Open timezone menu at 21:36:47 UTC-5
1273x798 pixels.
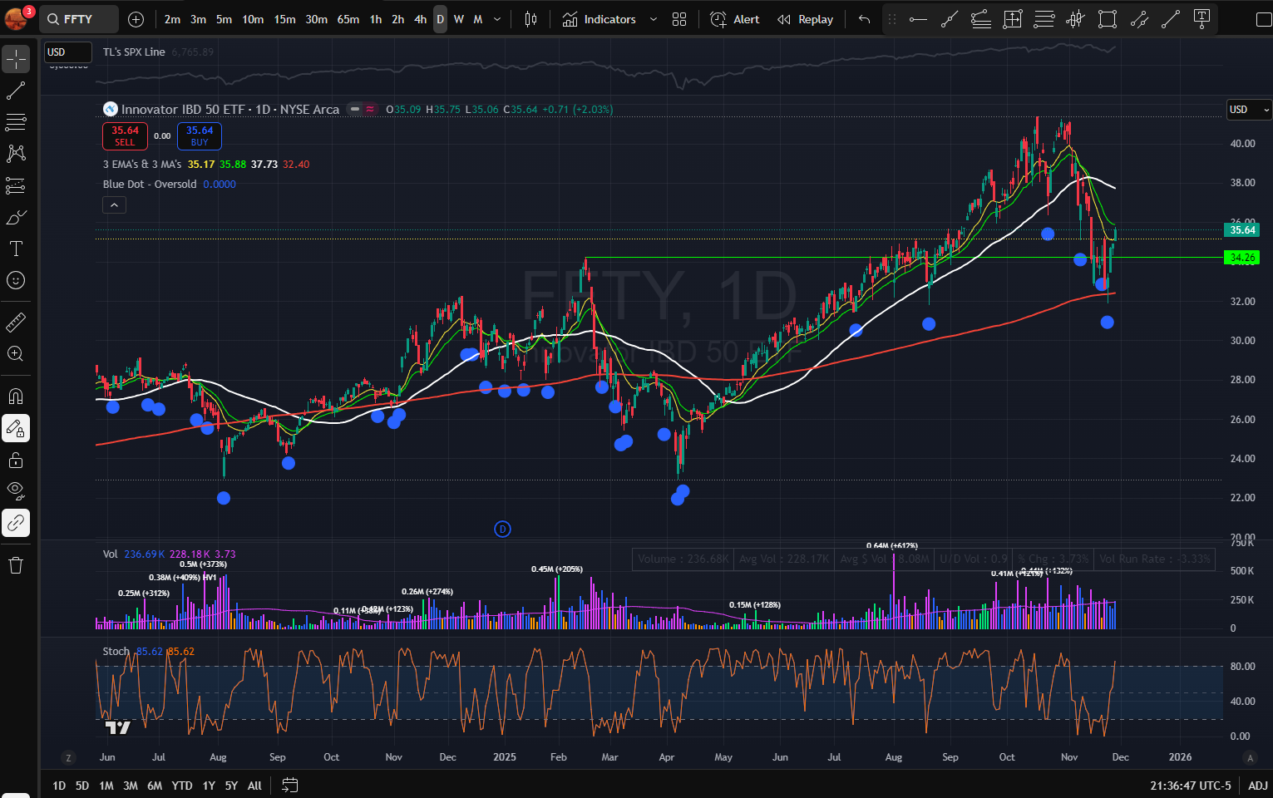[x=1191, y=785]
